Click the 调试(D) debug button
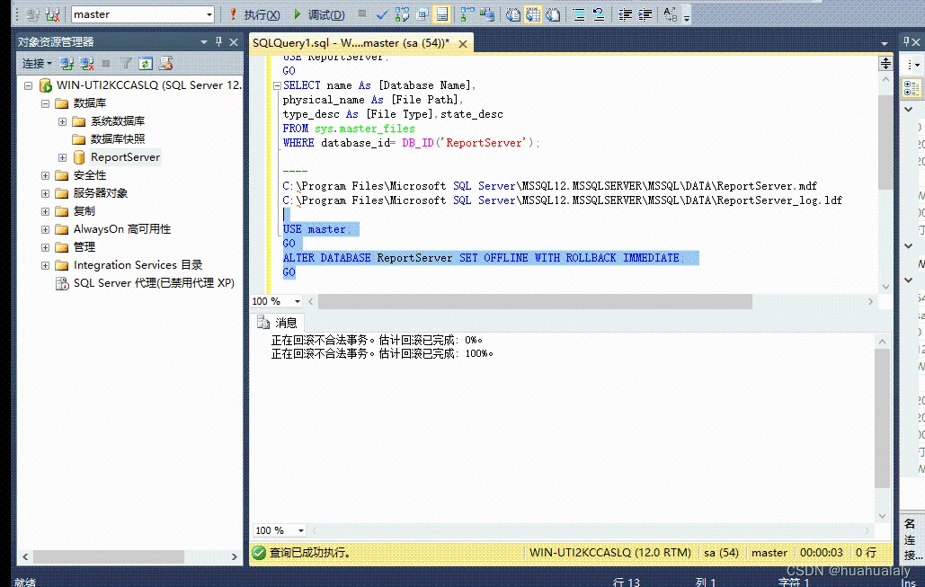 coord(319,14)
